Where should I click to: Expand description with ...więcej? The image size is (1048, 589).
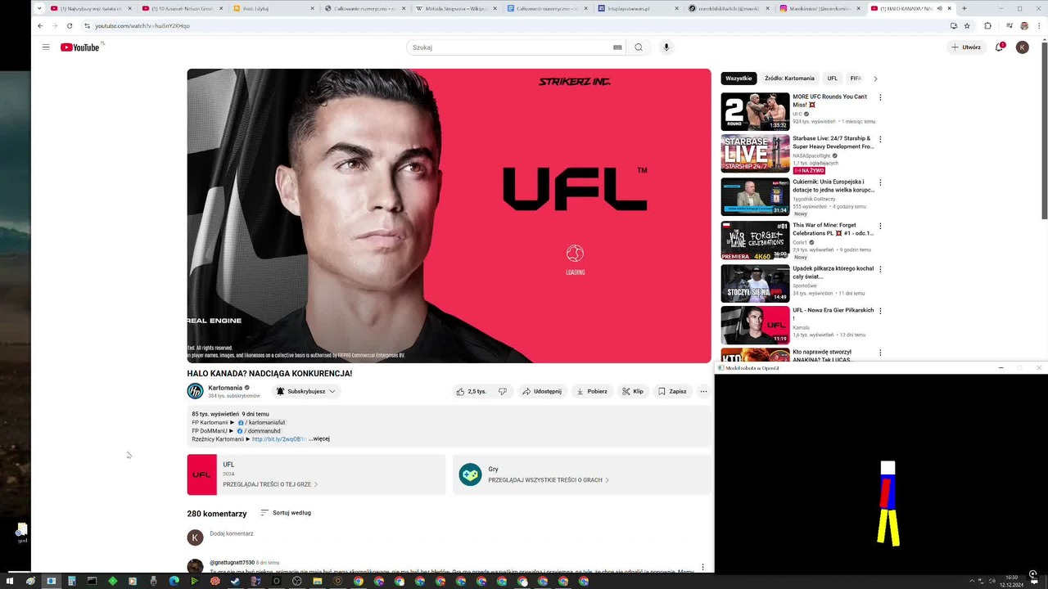coord(319,439)
